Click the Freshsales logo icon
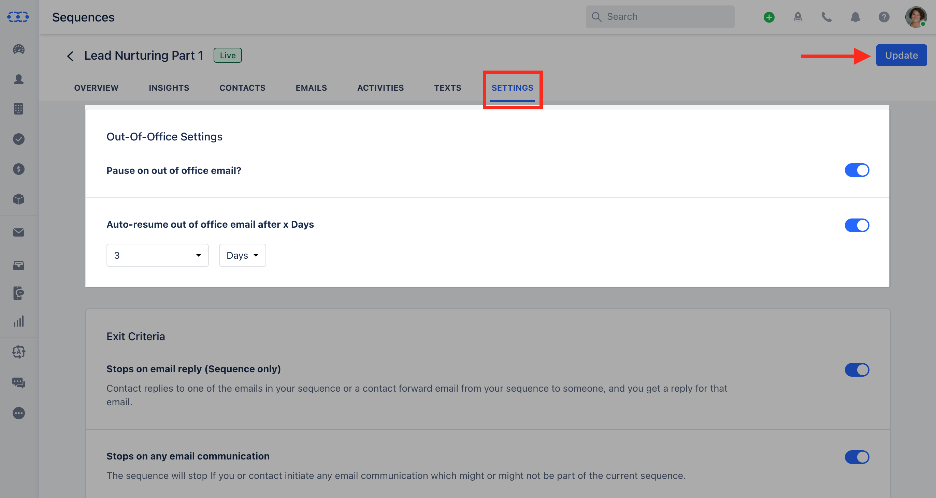The image size is (936, 498). (x=18, y=17)
